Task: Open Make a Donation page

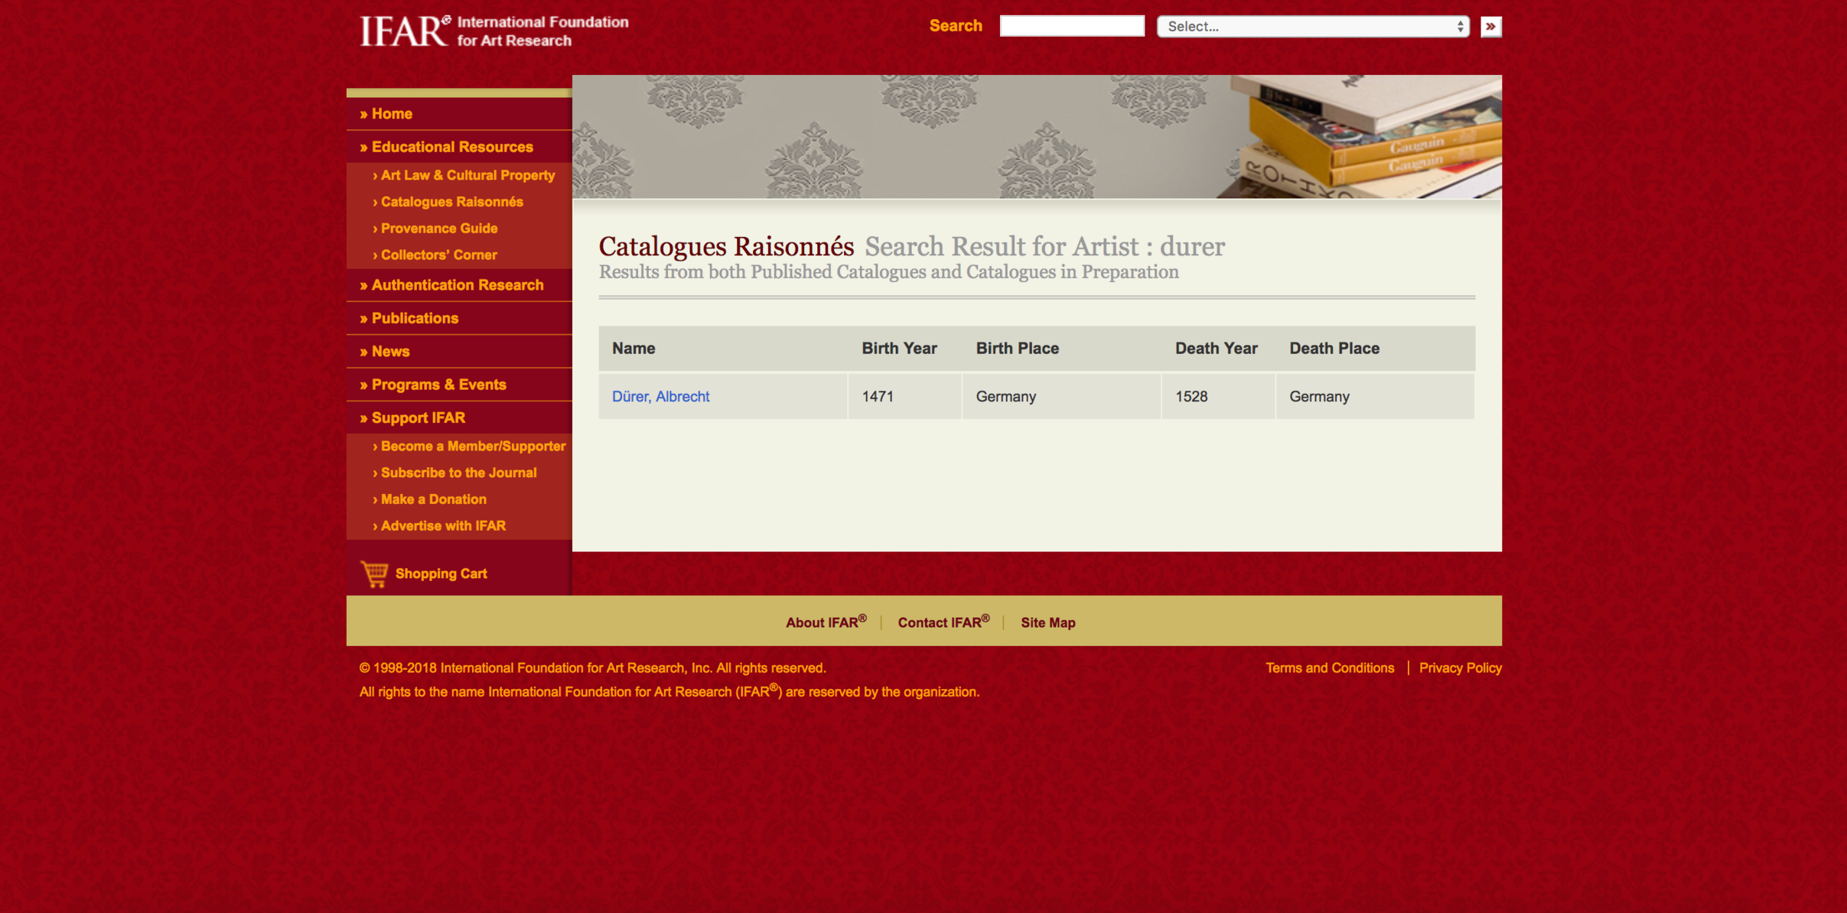Action: (x=433, y=499)
